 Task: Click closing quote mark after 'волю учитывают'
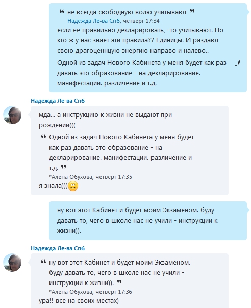pyautogui.click(x=192, y=11)
